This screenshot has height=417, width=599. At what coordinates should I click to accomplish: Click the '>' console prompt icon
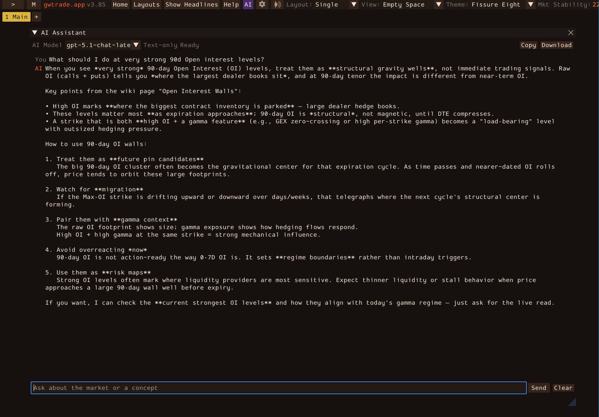13,4
